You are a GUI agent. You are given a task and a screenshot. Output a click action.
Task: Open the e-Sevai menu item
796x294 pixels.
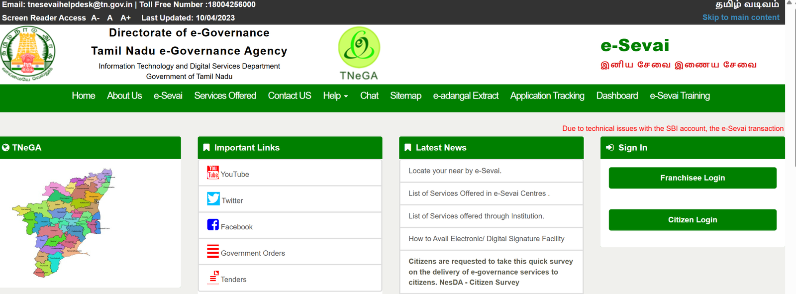pyautogui.click(x=168, y=96)
